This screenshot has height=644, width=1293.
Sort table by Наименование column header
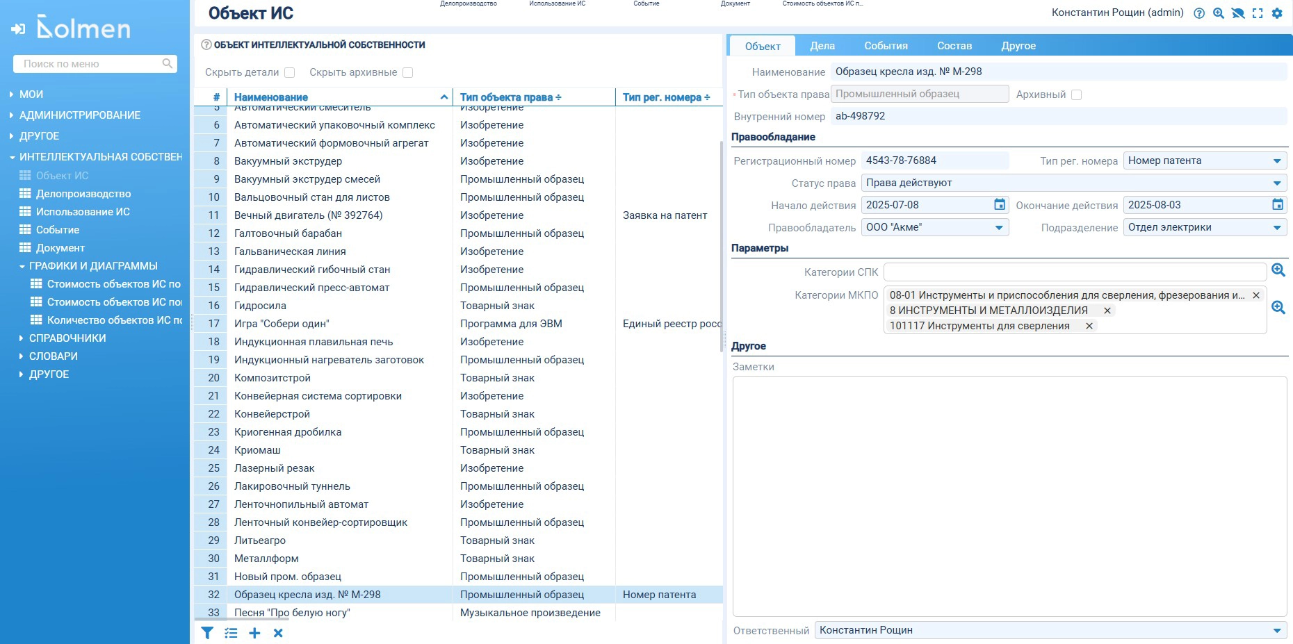point(271,97)
